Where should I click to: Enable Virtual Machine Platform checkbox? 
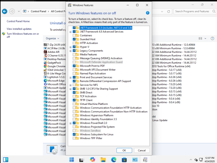pos(74,104)
